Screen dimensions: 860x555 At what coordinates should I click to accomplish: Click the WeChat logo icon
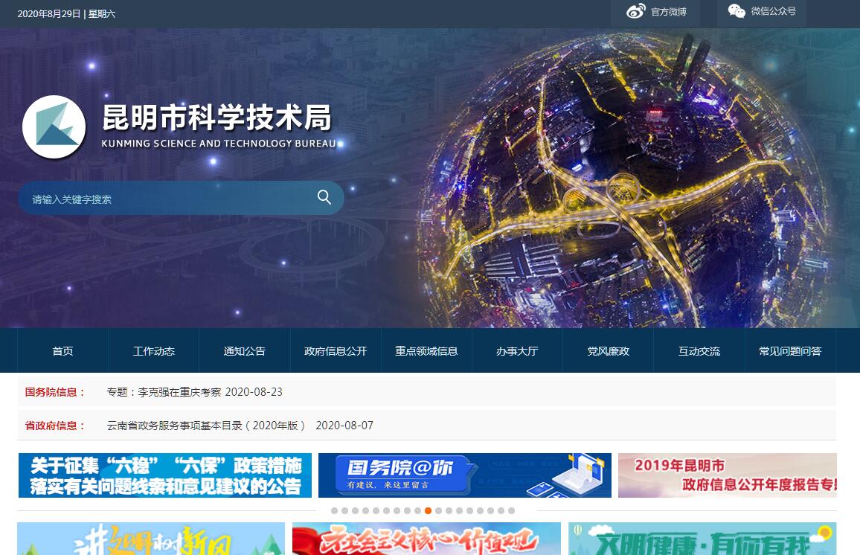tap(737, 11)
